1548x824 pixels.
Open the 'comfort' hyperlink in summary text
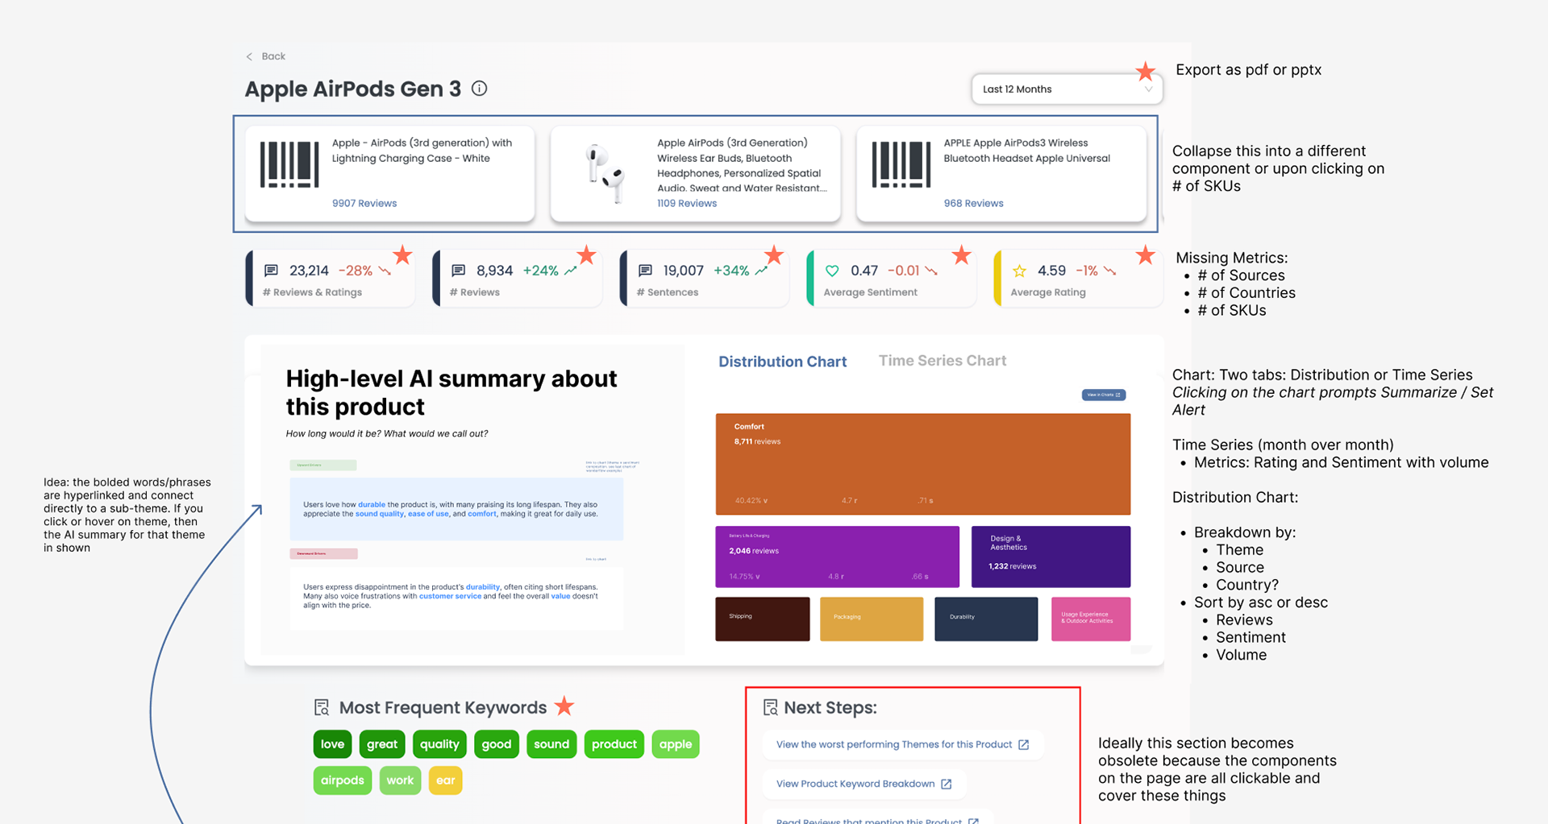click(x=482, y=514)
